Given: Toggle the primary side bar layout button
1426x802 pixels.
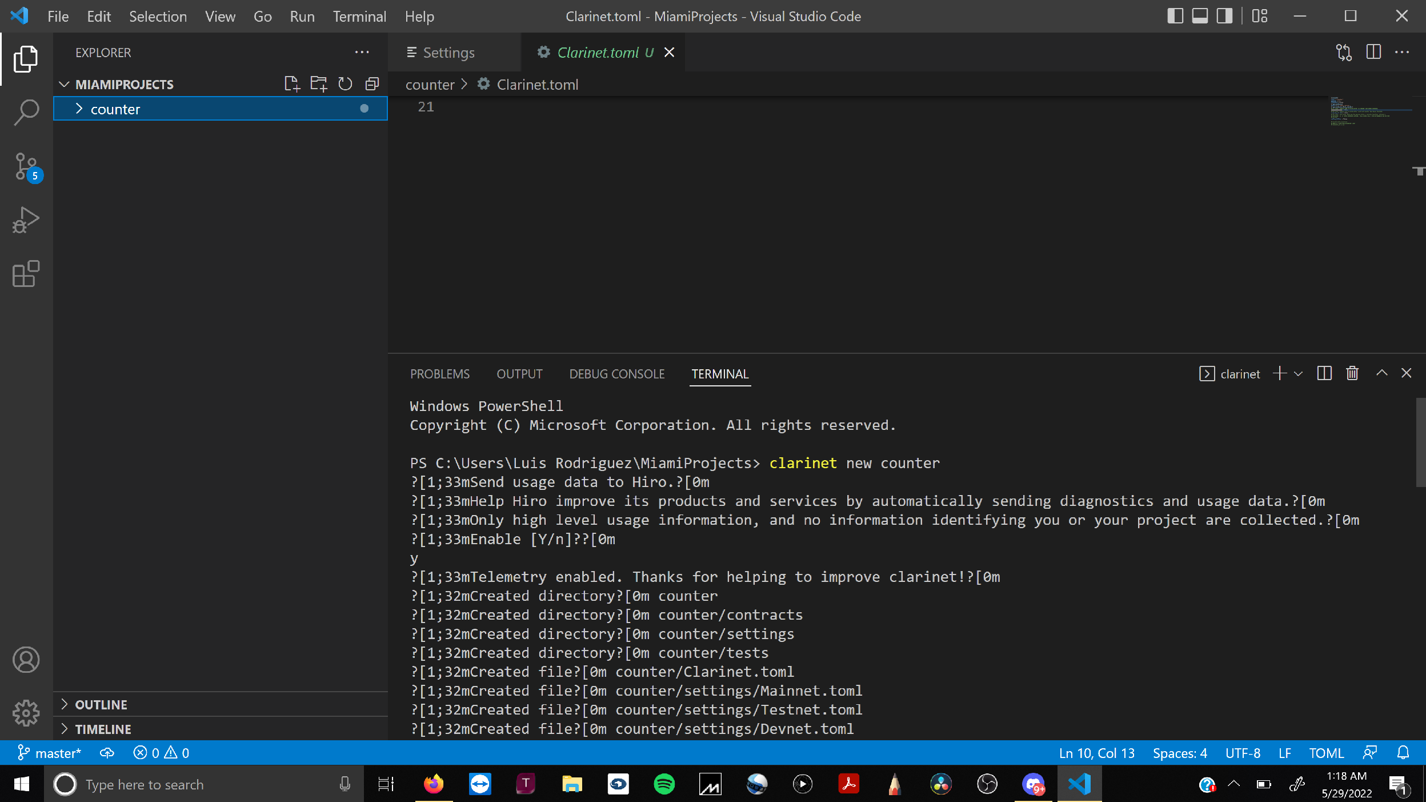Looking at the screenshot, I should (1175, 16).
